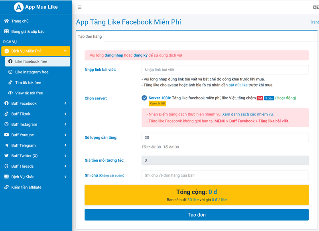The height and width of the screenshot is (231, 319).
Task: Click the home icon beside Trang chủ
Action: coord(6,21)
